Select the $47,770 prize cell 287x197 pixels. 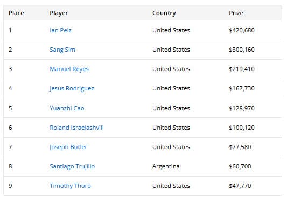(x=240, y=186)
